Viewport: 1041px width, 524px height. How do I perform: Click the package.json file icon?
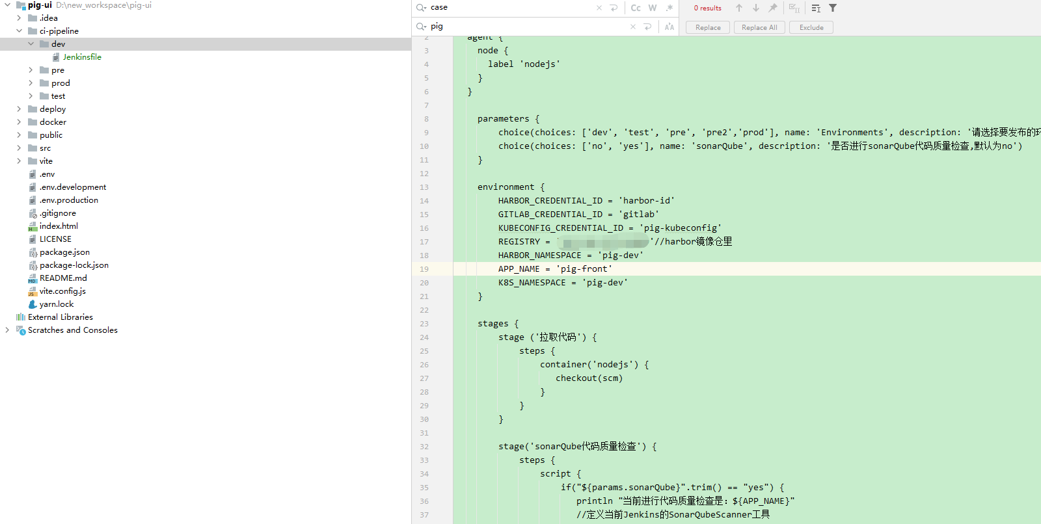tap(33, 252)
